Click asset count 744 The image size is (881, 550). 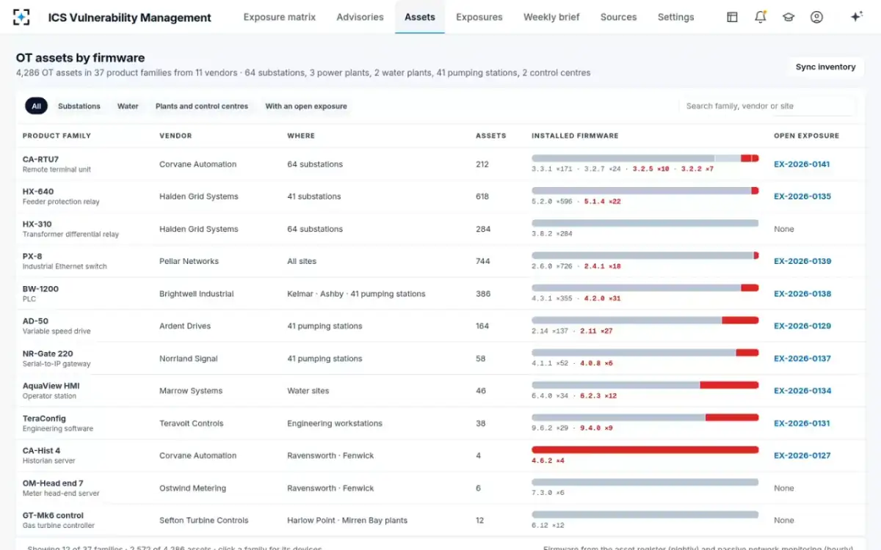tap(482, 261)
